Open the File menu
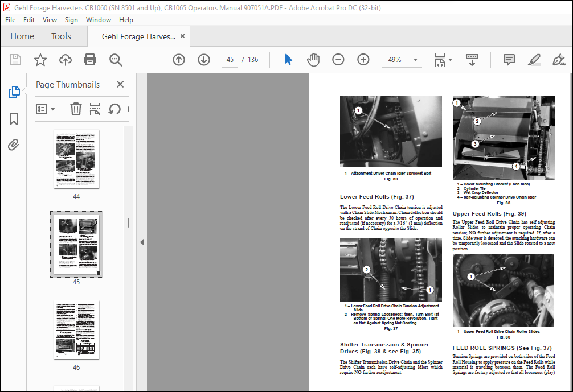Viewport: 573px width, 392px height. point(10,20)
